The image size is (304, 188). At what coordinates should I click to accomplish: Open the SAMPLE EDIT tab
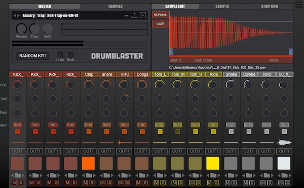(175, 7)
